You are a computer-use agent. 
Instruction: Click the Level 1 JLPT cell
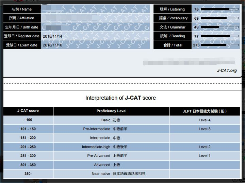click(x=205, y=156)
